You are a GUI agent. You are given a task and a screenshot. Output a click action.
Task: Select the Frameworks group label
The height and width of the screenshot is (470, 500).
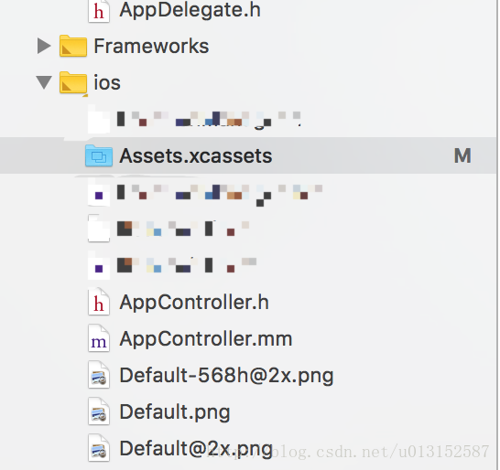tap(151, 46)
